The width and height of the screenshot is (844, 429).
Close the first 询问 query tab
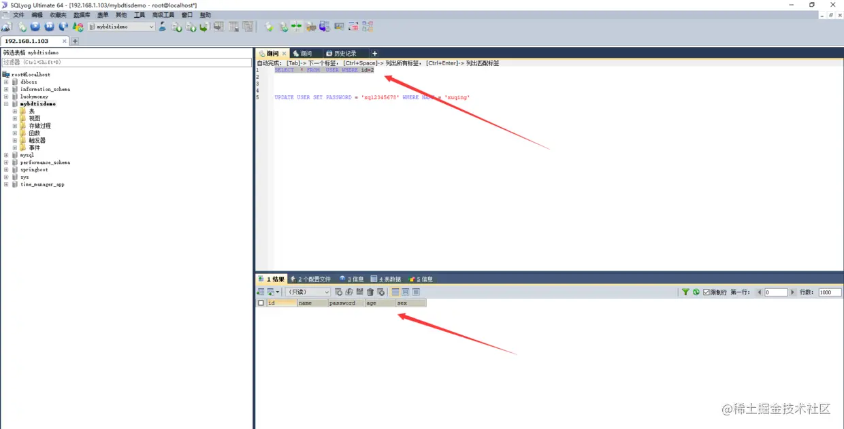(285, 54)
